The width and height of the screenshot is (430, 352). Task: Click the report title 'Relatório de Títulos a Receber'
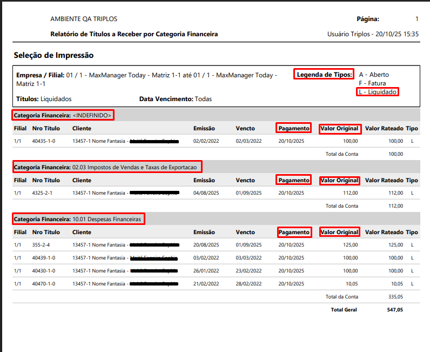(134, 34)
